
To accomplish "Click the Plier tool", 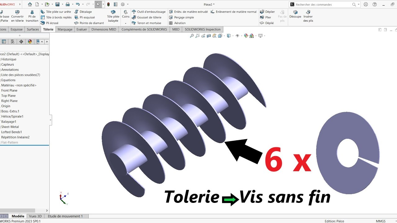I will (265, 17).
